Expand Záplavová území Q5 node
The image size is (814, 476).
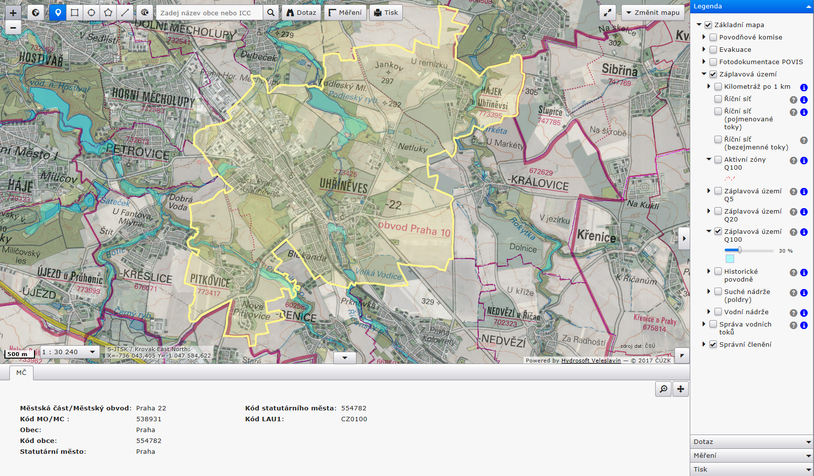click(x=709, y=191)
